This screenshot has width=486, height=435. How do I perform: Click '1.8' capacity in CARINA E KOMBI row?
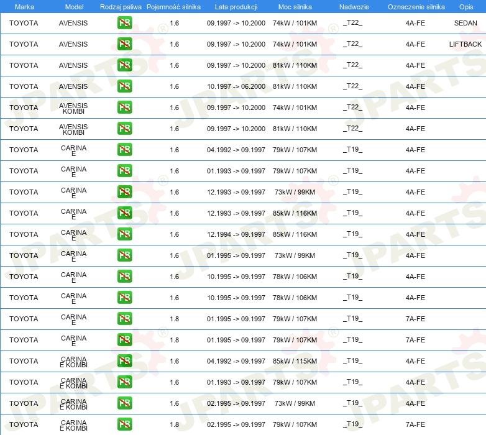pyautogui.click(x=175, y=424)
